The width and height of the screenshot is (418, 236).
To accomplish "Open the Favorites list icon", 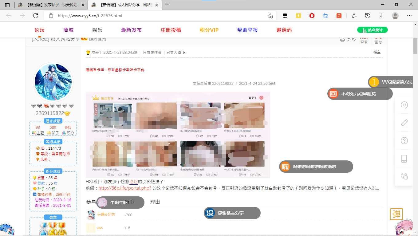I will pyautogui.click(x=354, y=16).
